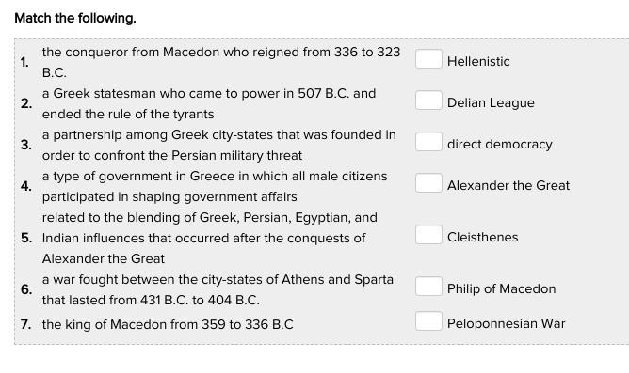Click the Philip of Macedon label
Viewport: 629px width, 373px height.
[x=502, y=288]
